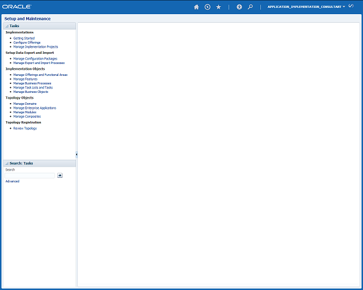The height and width of the screenshot is (290, 363).
Task: Open Manage Features link
Action: pyautogui.click(x=25, y=79)
